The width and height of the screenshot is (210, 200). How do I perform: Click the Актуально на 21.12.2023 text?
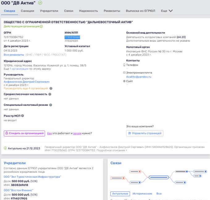pos(24,148)
